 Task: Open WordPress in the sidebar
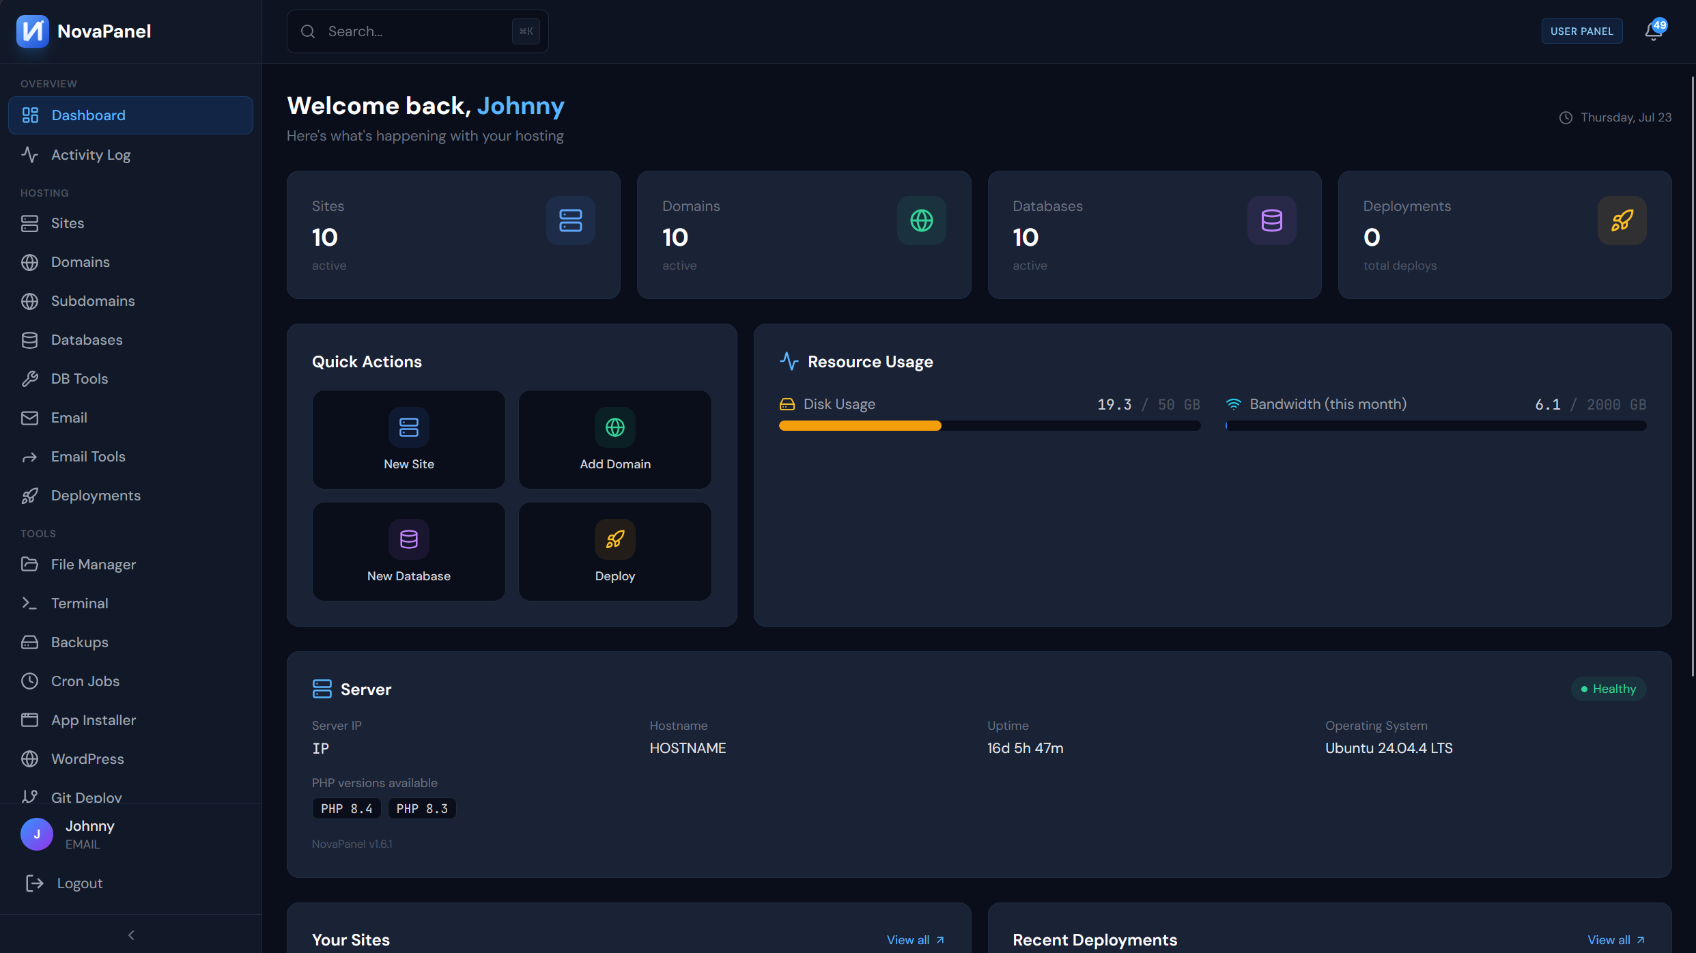coord(130,759)
